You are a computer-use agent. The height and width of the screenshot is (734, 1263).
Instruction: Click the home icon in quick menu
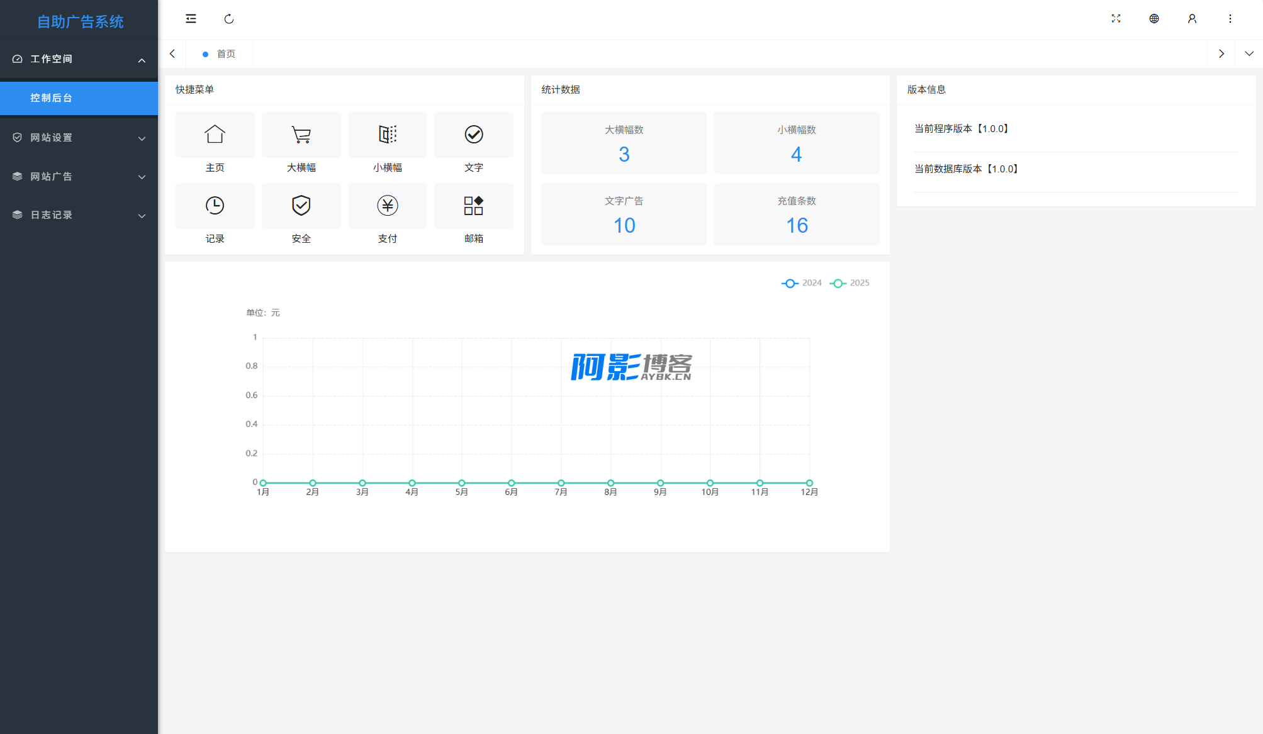pyautogui.click(x=215, y=135)
